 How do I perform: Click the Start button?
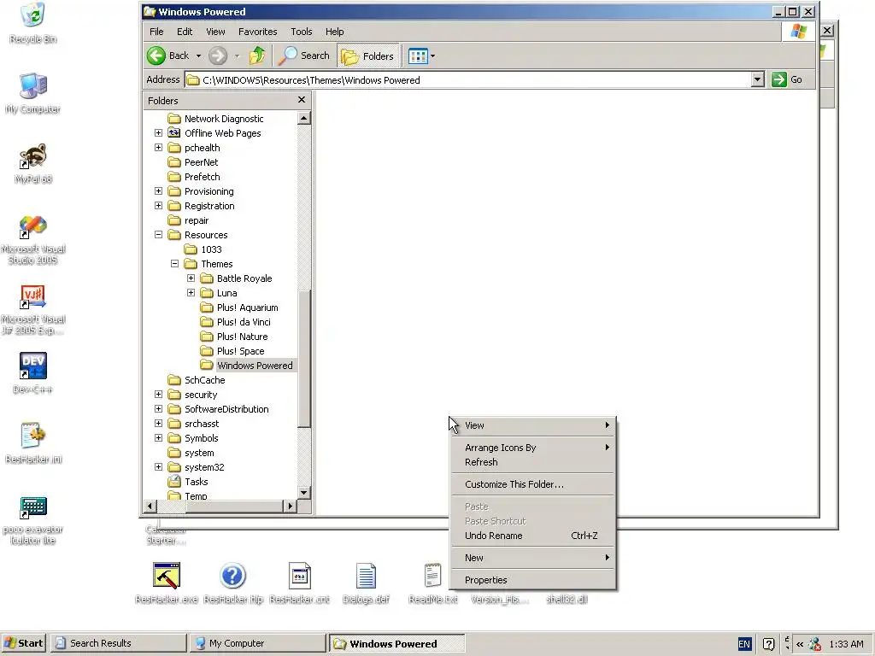point(23,643)
